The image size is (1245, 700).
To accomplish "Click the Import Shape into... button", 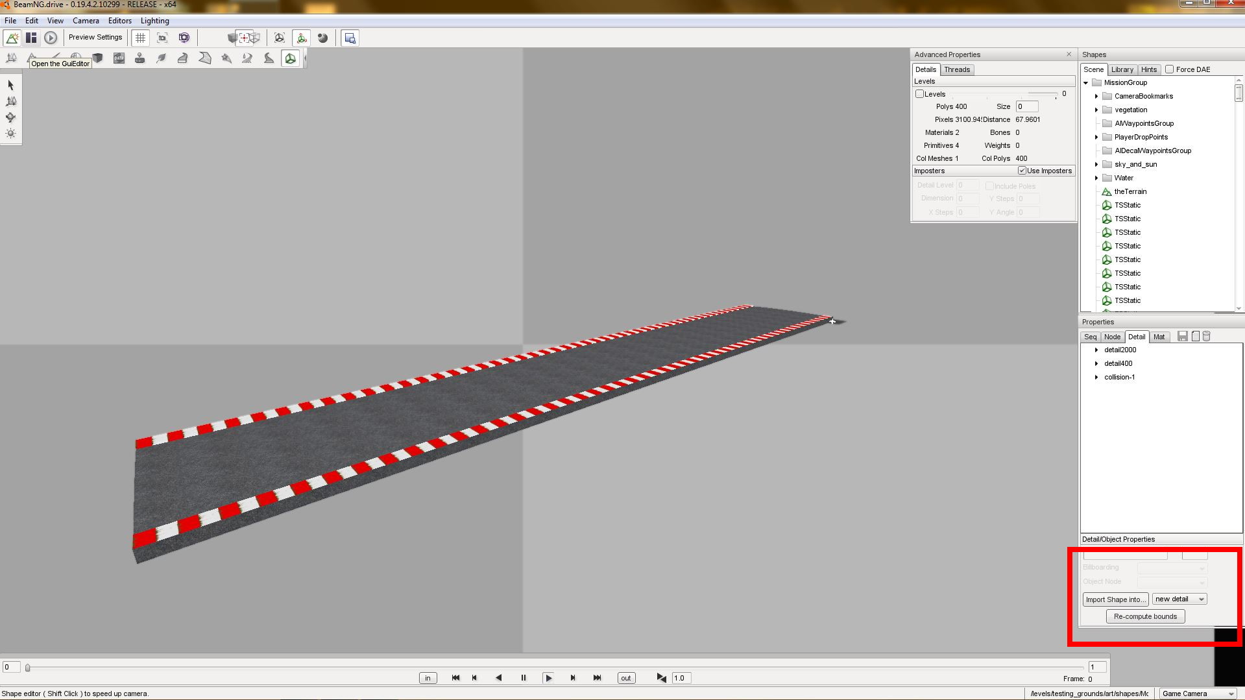I will click(x=1116, y=599).
